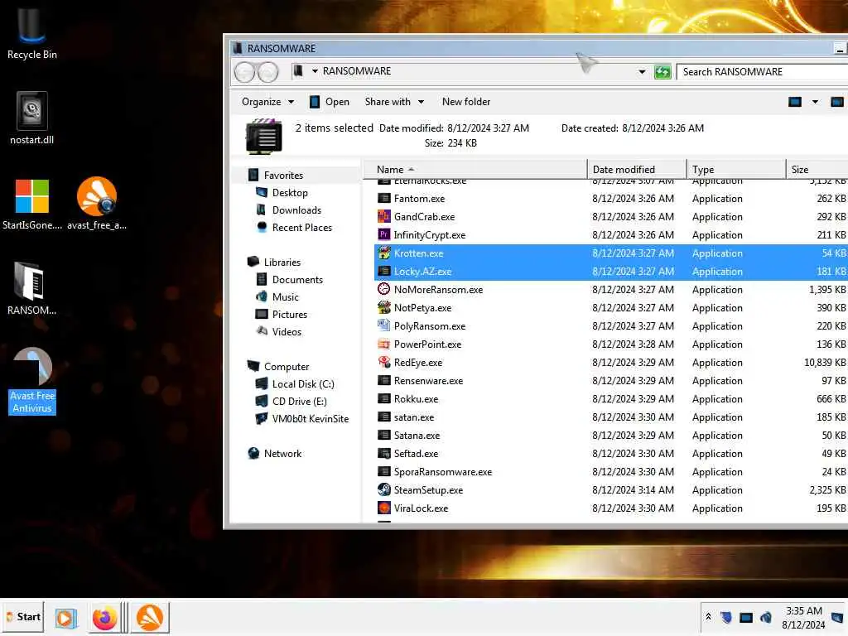This screenshot has height=636, width=848.
Task: Select the SteamSetup.exe file icon
Action: [x=384, y=490]
